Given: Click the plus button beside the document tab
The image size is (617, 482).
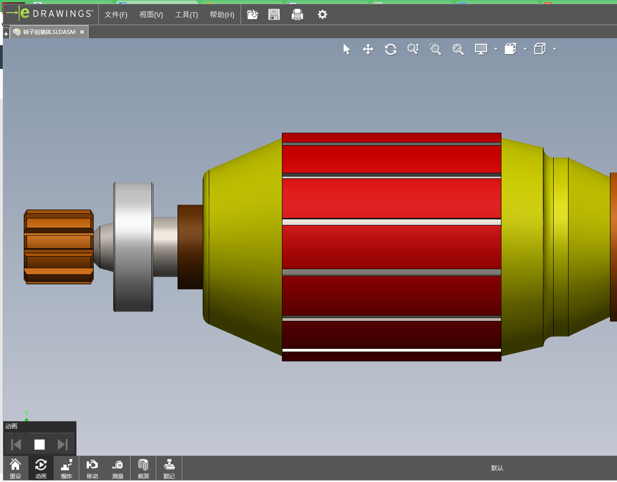Looking at the screenshot, I should click(6, 34).
